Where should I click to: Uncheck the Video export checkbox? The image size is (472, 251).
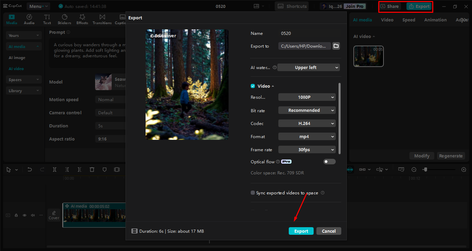click(x=252, y=86)
